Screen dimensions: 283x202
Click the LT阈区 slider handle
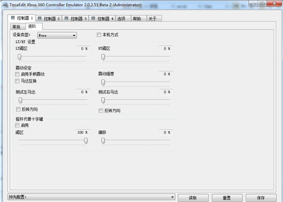(19, 57)
